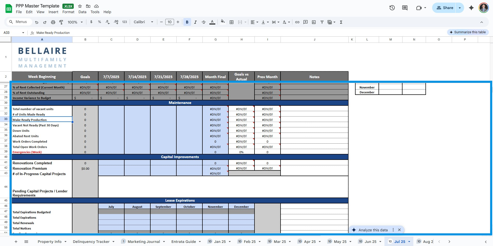
Task: Open the 100% zoom dropdown
Action: (75, 22)
